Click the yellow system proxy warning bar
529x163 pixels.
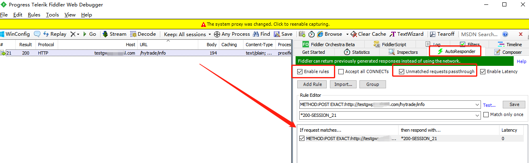264,24
